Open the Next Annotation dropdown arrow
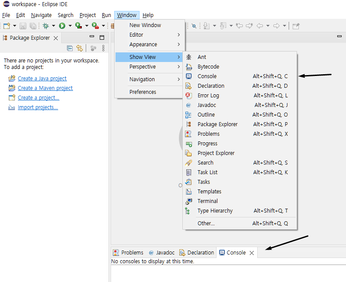346x282 pixels. (214, 26)
